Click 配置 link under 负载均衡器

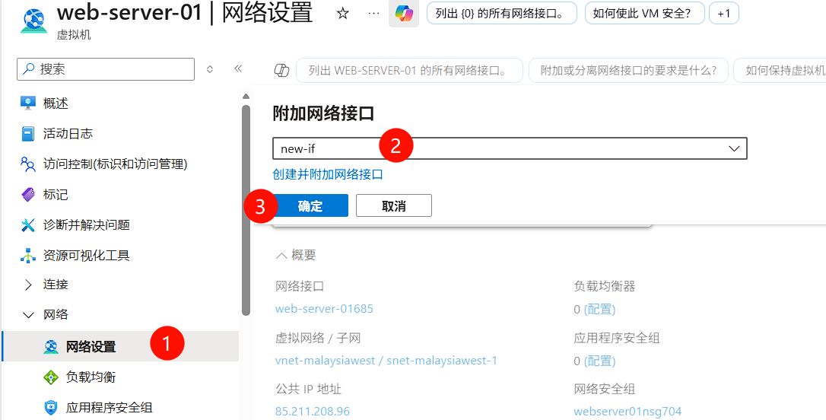point(599,310)
